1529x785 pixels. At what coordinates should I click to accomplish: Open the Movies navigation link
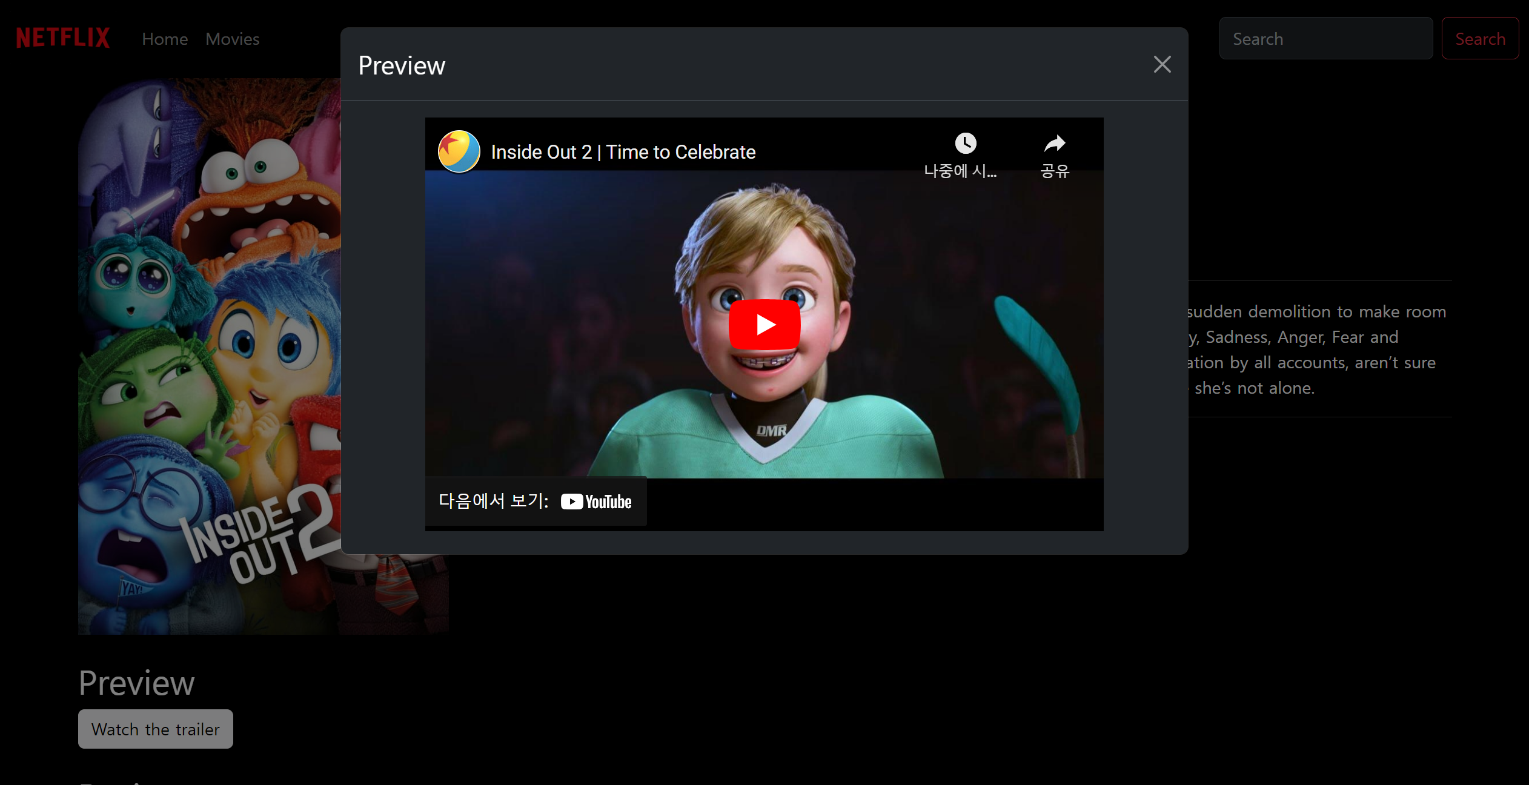pyautogui.click(x=233, y=39)
